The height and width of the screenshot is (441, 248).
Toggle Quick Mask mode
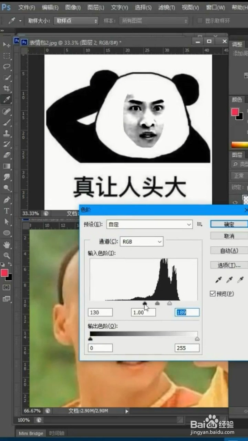point(7,287)
